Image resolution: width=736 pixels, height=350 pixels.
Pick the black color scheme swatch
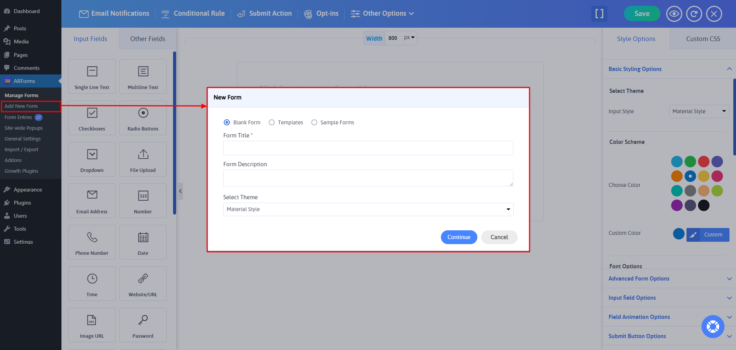pyautogui.click(x=703, y=205)
